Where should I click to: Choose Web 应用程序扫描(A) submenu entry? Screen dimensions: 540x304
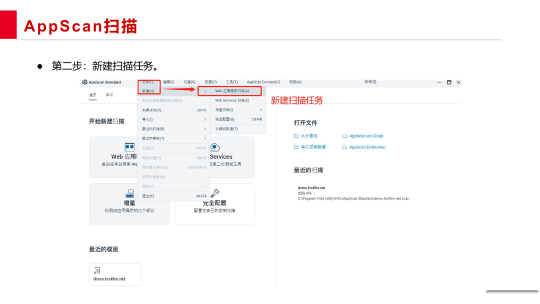(x=232, y=91)
